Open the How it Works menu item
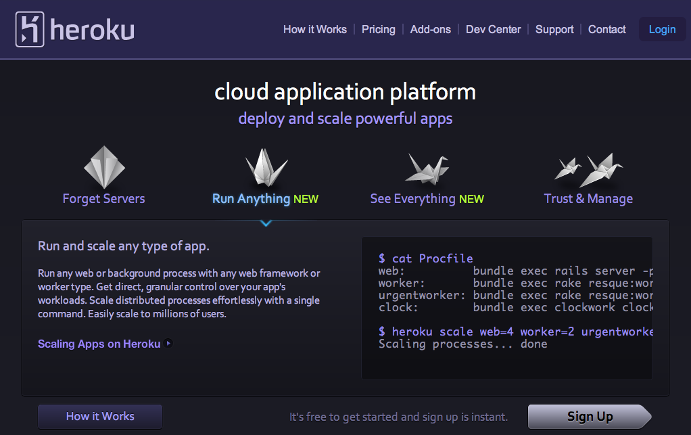 click(314, 30)
